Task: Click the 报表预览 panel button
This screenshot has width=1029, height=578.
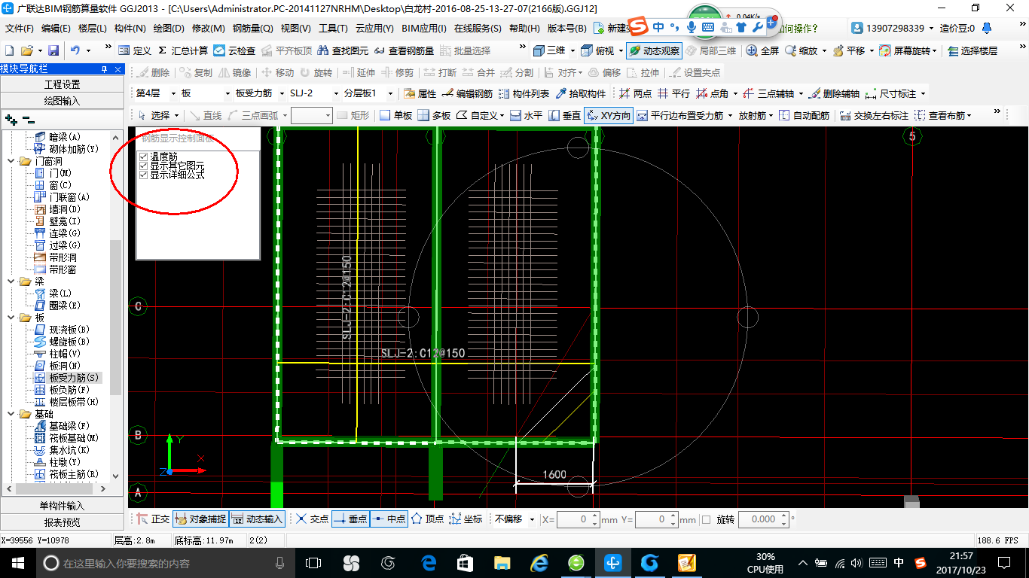Action: click(62, 522)
